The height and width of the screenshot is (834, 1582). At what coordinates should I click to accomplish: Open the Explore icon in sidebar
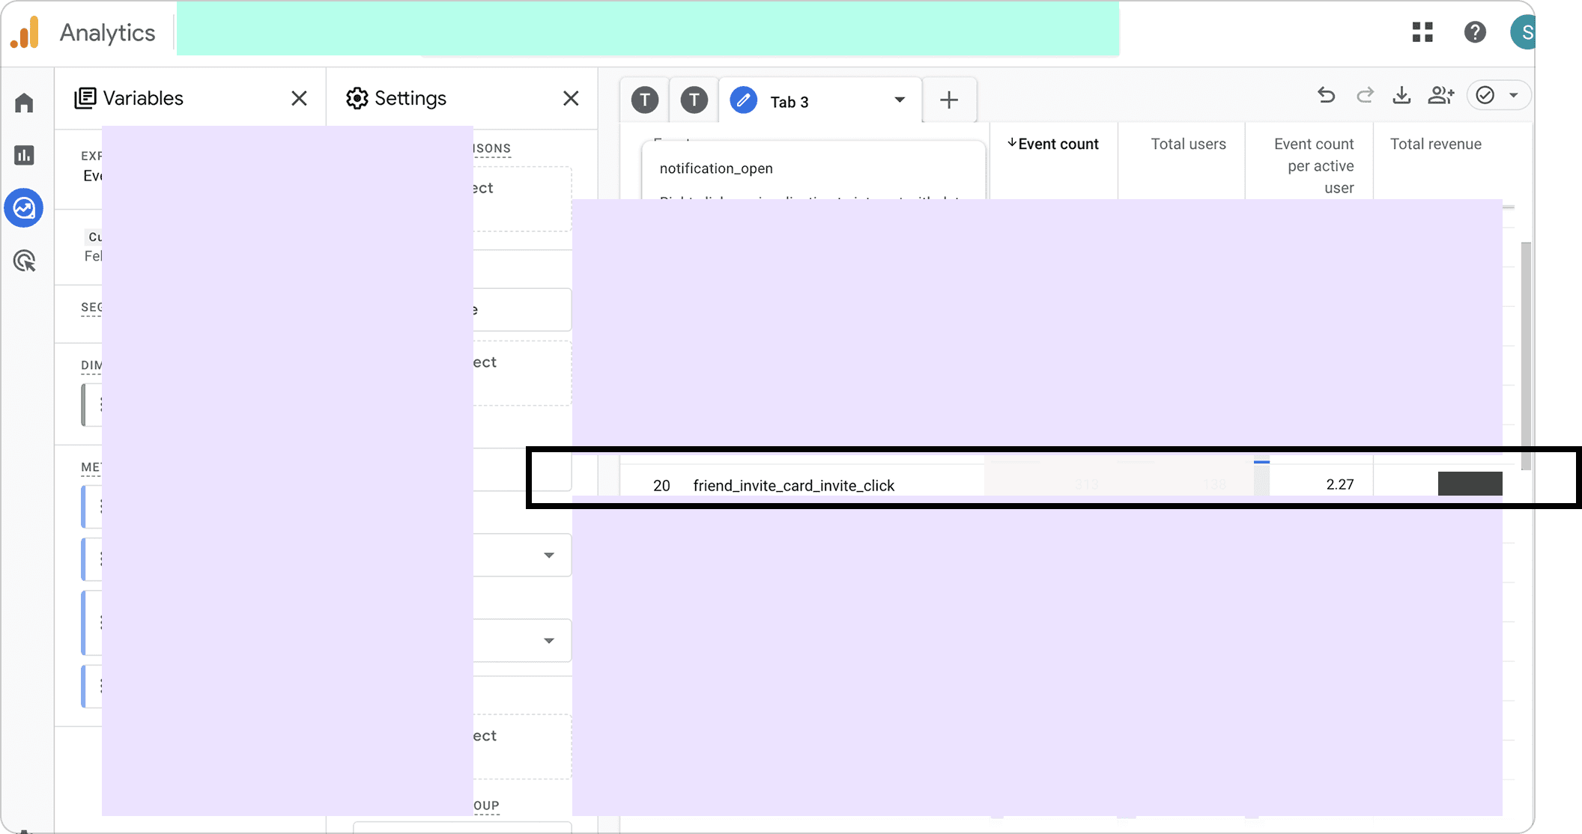pos(24,208)
